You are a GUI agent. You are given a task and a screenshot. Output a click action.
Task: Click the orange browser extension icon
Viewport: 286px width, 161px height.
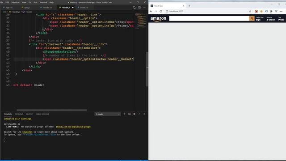click(x=261, y=11)
